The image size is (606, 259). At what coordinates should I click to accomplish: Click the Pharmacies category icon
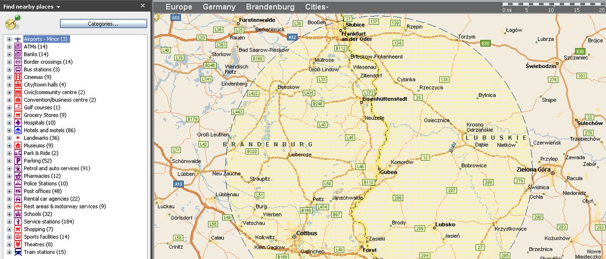point(18,176)
